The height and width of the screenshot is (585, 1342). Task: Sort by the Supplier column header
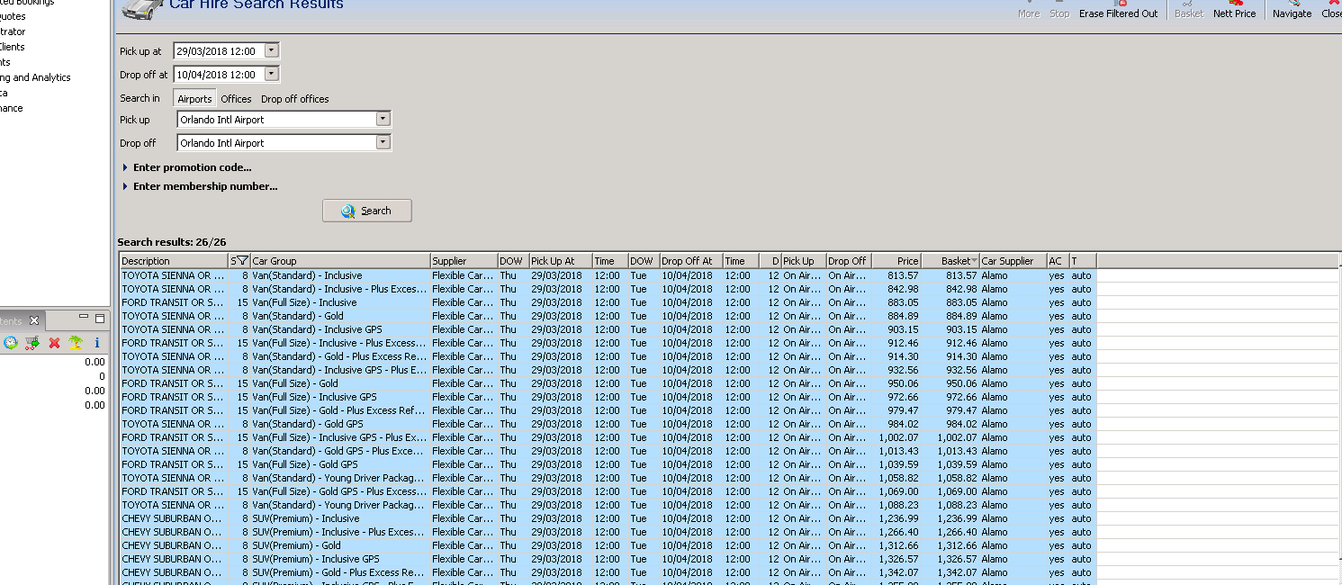click(464, 261)
